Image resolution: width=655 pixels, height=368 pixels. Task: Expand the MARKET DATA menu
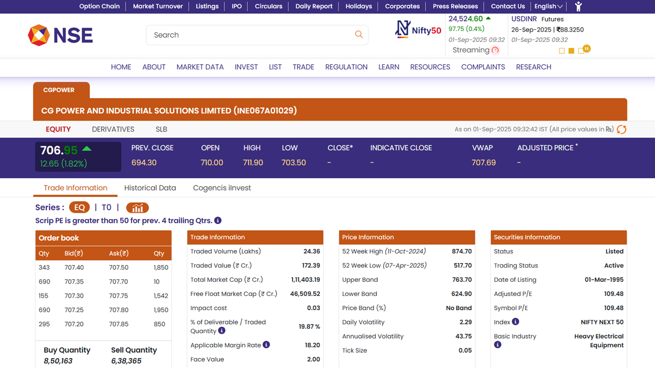coord(200,67)
